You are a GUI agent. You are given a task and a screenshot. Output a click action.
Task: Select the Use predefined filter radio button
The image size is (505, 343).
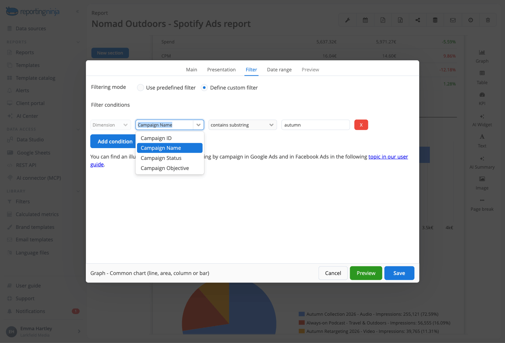pyautogui.click(x=140, y=88)
